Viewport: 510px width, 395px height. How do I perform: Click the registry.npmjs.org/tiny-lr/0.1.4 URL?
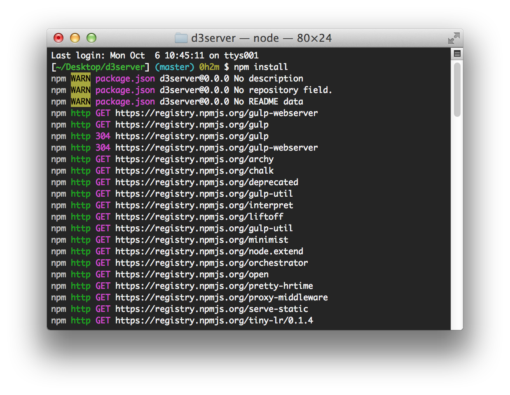214,321
